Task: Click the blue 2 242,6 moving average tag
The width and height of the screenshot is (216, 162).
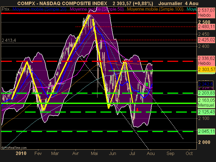Action: pos(205,84)
